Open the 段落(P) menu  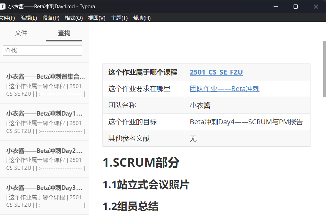coord(51,18)
